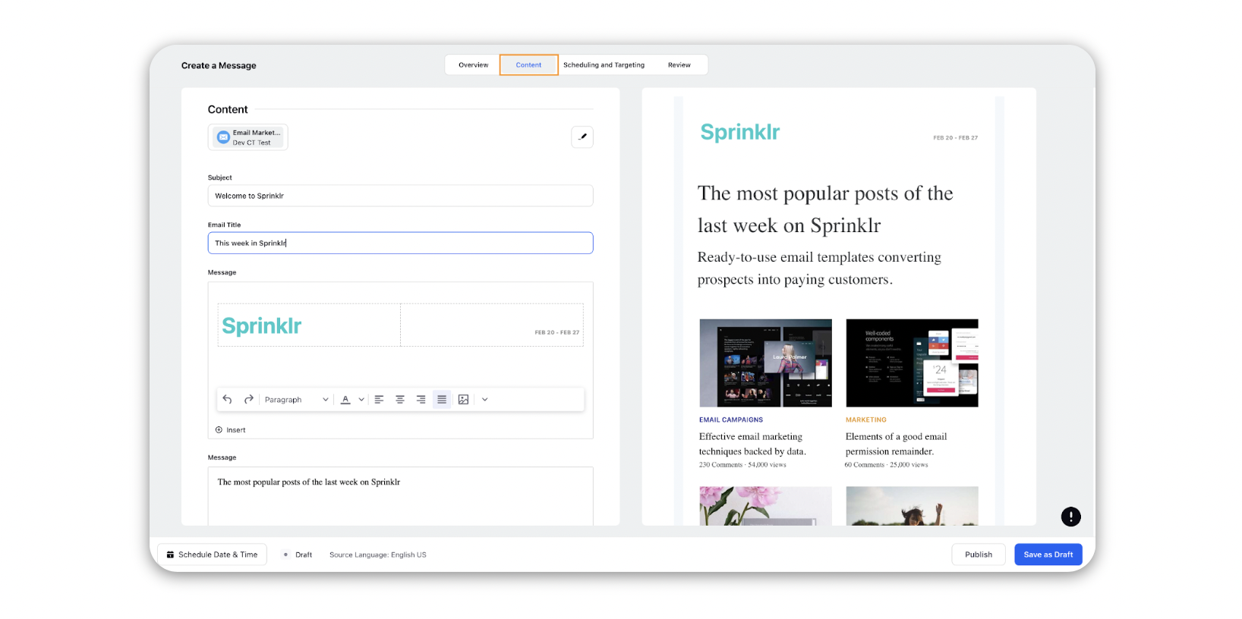Click '60 Comments · 25,000 views' text
The image size is (1242, 619).
pyautogui.click(x=887, y=465)
